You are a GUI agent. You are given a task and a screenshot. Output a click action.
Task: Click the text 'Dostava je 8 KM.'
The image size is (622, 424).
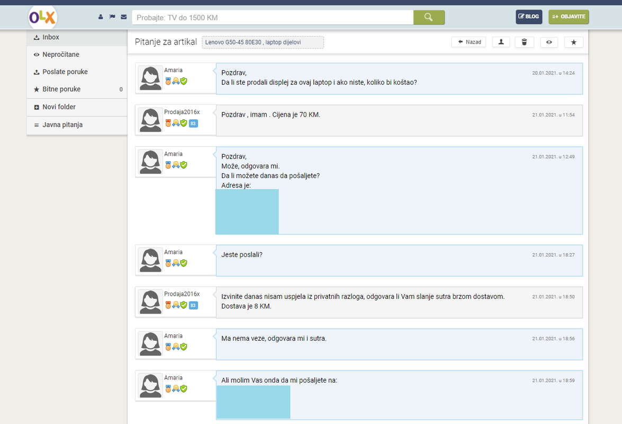point(246,306)
